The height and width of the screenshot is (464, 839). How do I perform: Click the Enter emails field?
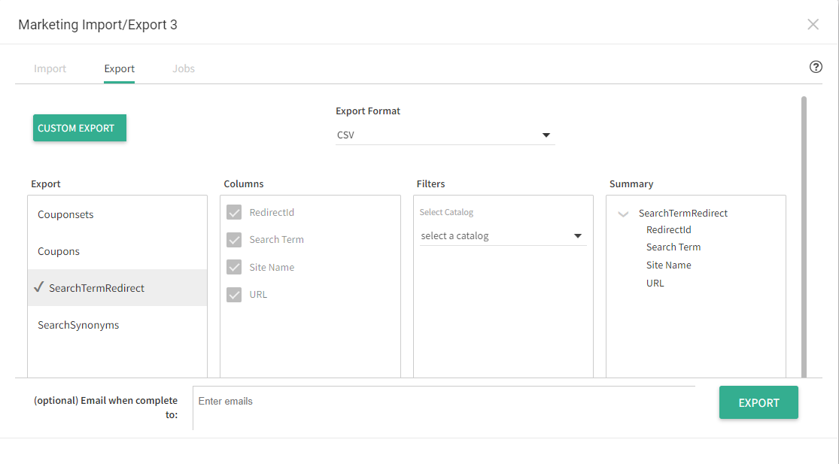[x=444, y=402]
